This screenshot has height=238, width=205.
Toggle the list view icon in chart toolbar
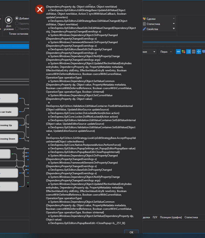coord(189,51)
